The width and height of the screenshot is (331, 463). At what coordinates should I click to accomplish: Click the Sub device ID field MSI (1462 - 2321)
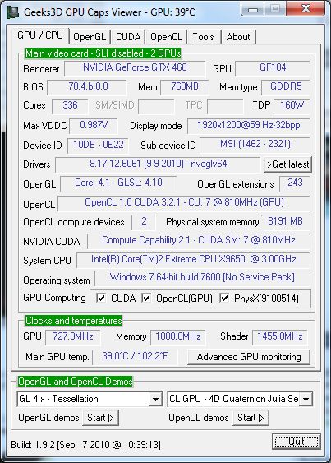(x=255, y=145)
